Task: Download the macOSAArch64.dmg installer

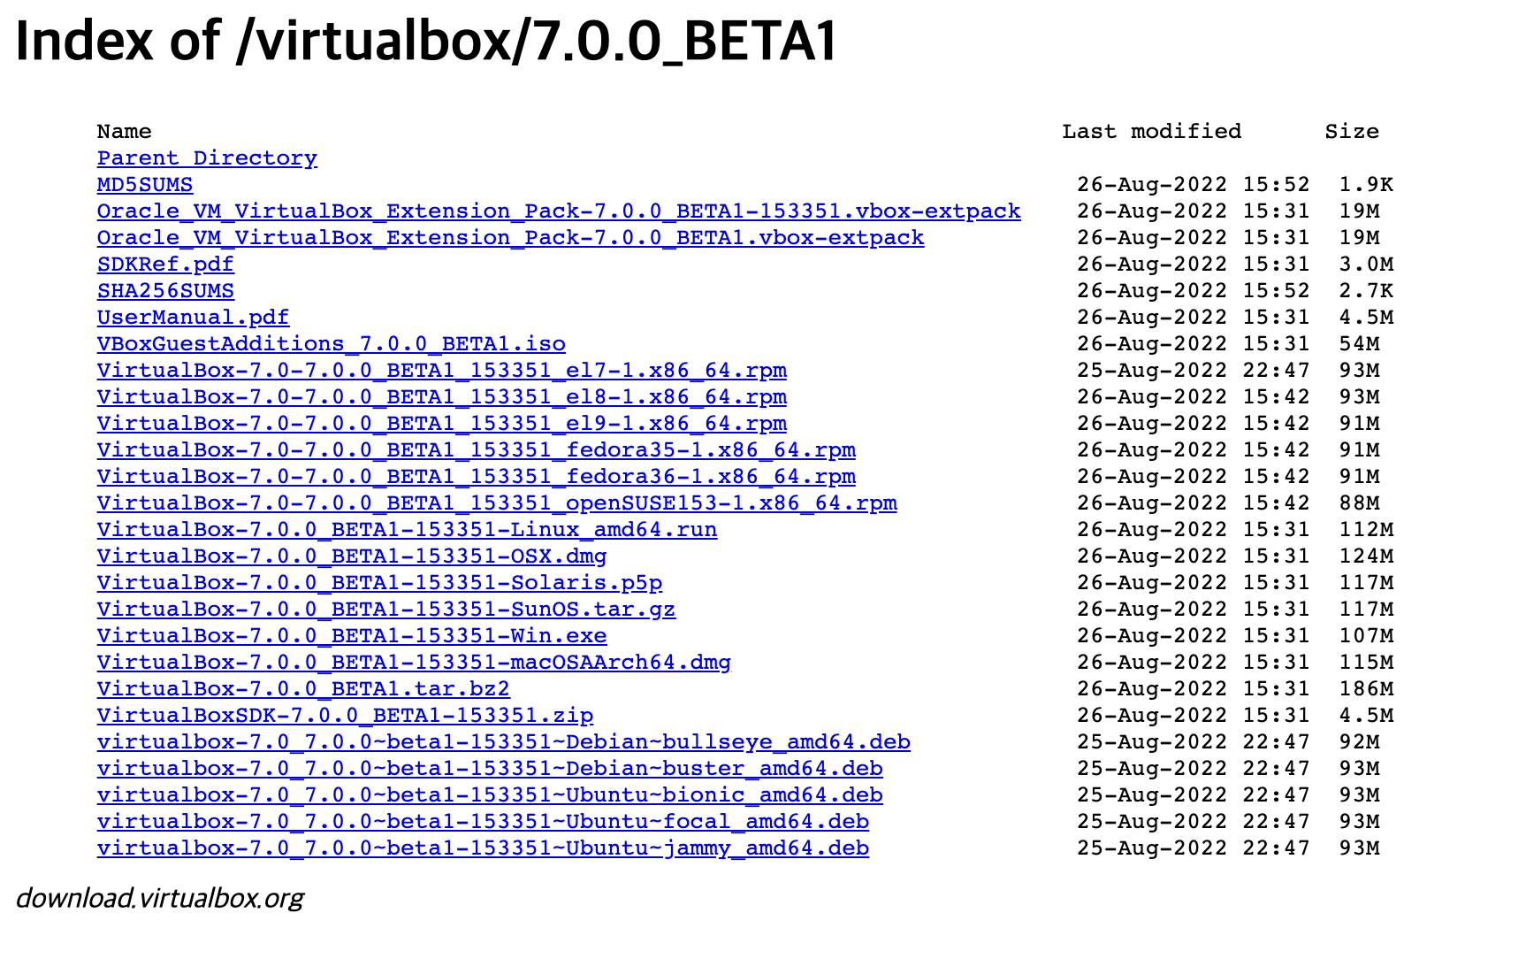Action: tap(414, 663)
